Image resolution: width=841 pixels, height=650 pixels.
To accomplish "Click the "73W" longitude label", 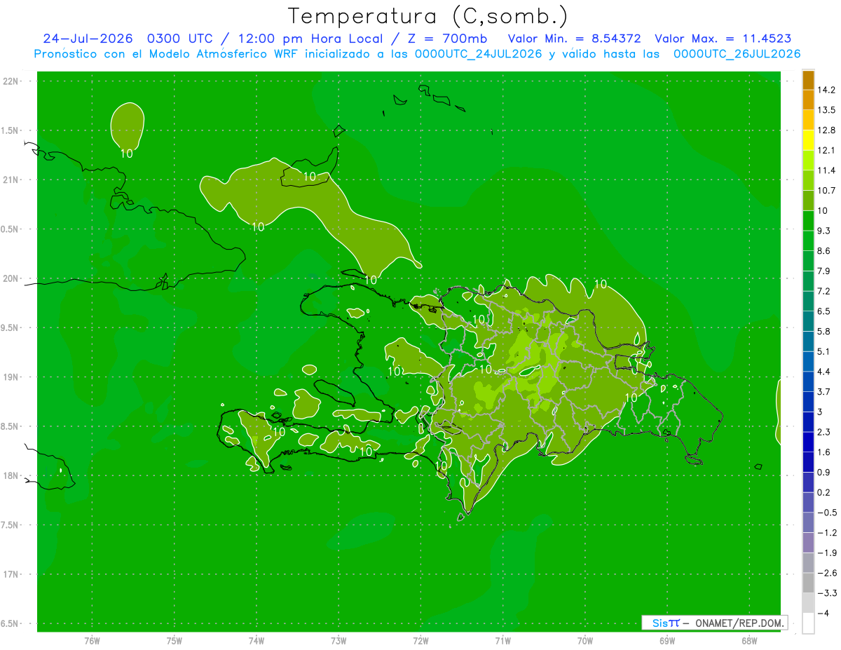I will point(339,640).
